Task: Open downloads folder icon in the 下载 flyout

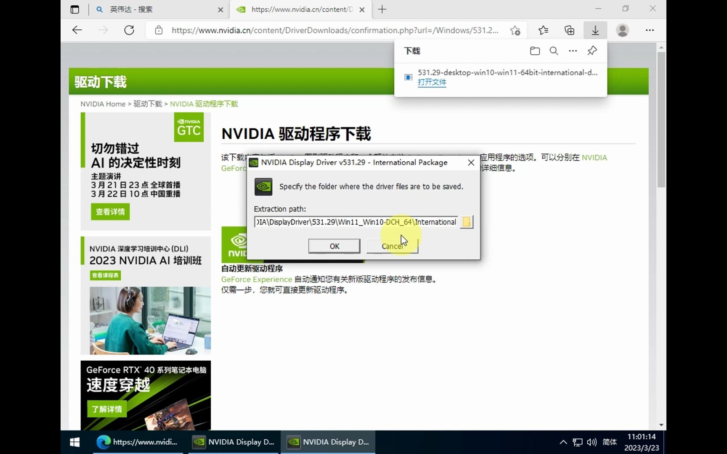Action: (x=535, y=51)
